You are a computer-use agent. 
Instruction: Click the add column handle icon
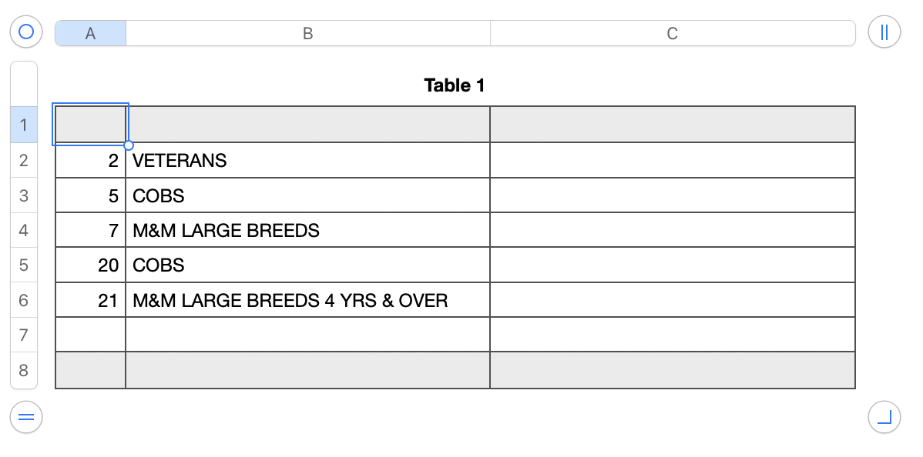tap(884, 32)
